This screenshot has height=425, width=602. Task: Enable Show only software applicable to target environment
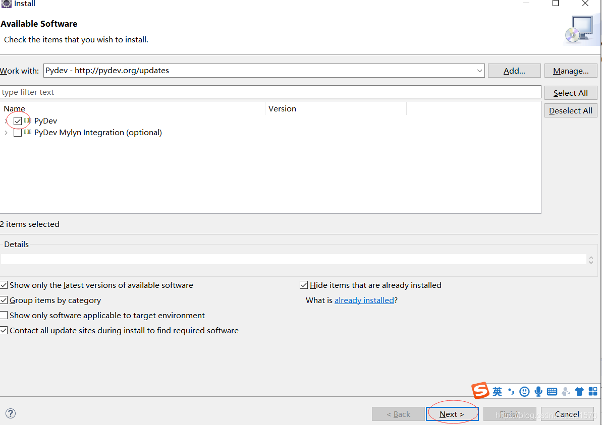click(x=4, y=315)
